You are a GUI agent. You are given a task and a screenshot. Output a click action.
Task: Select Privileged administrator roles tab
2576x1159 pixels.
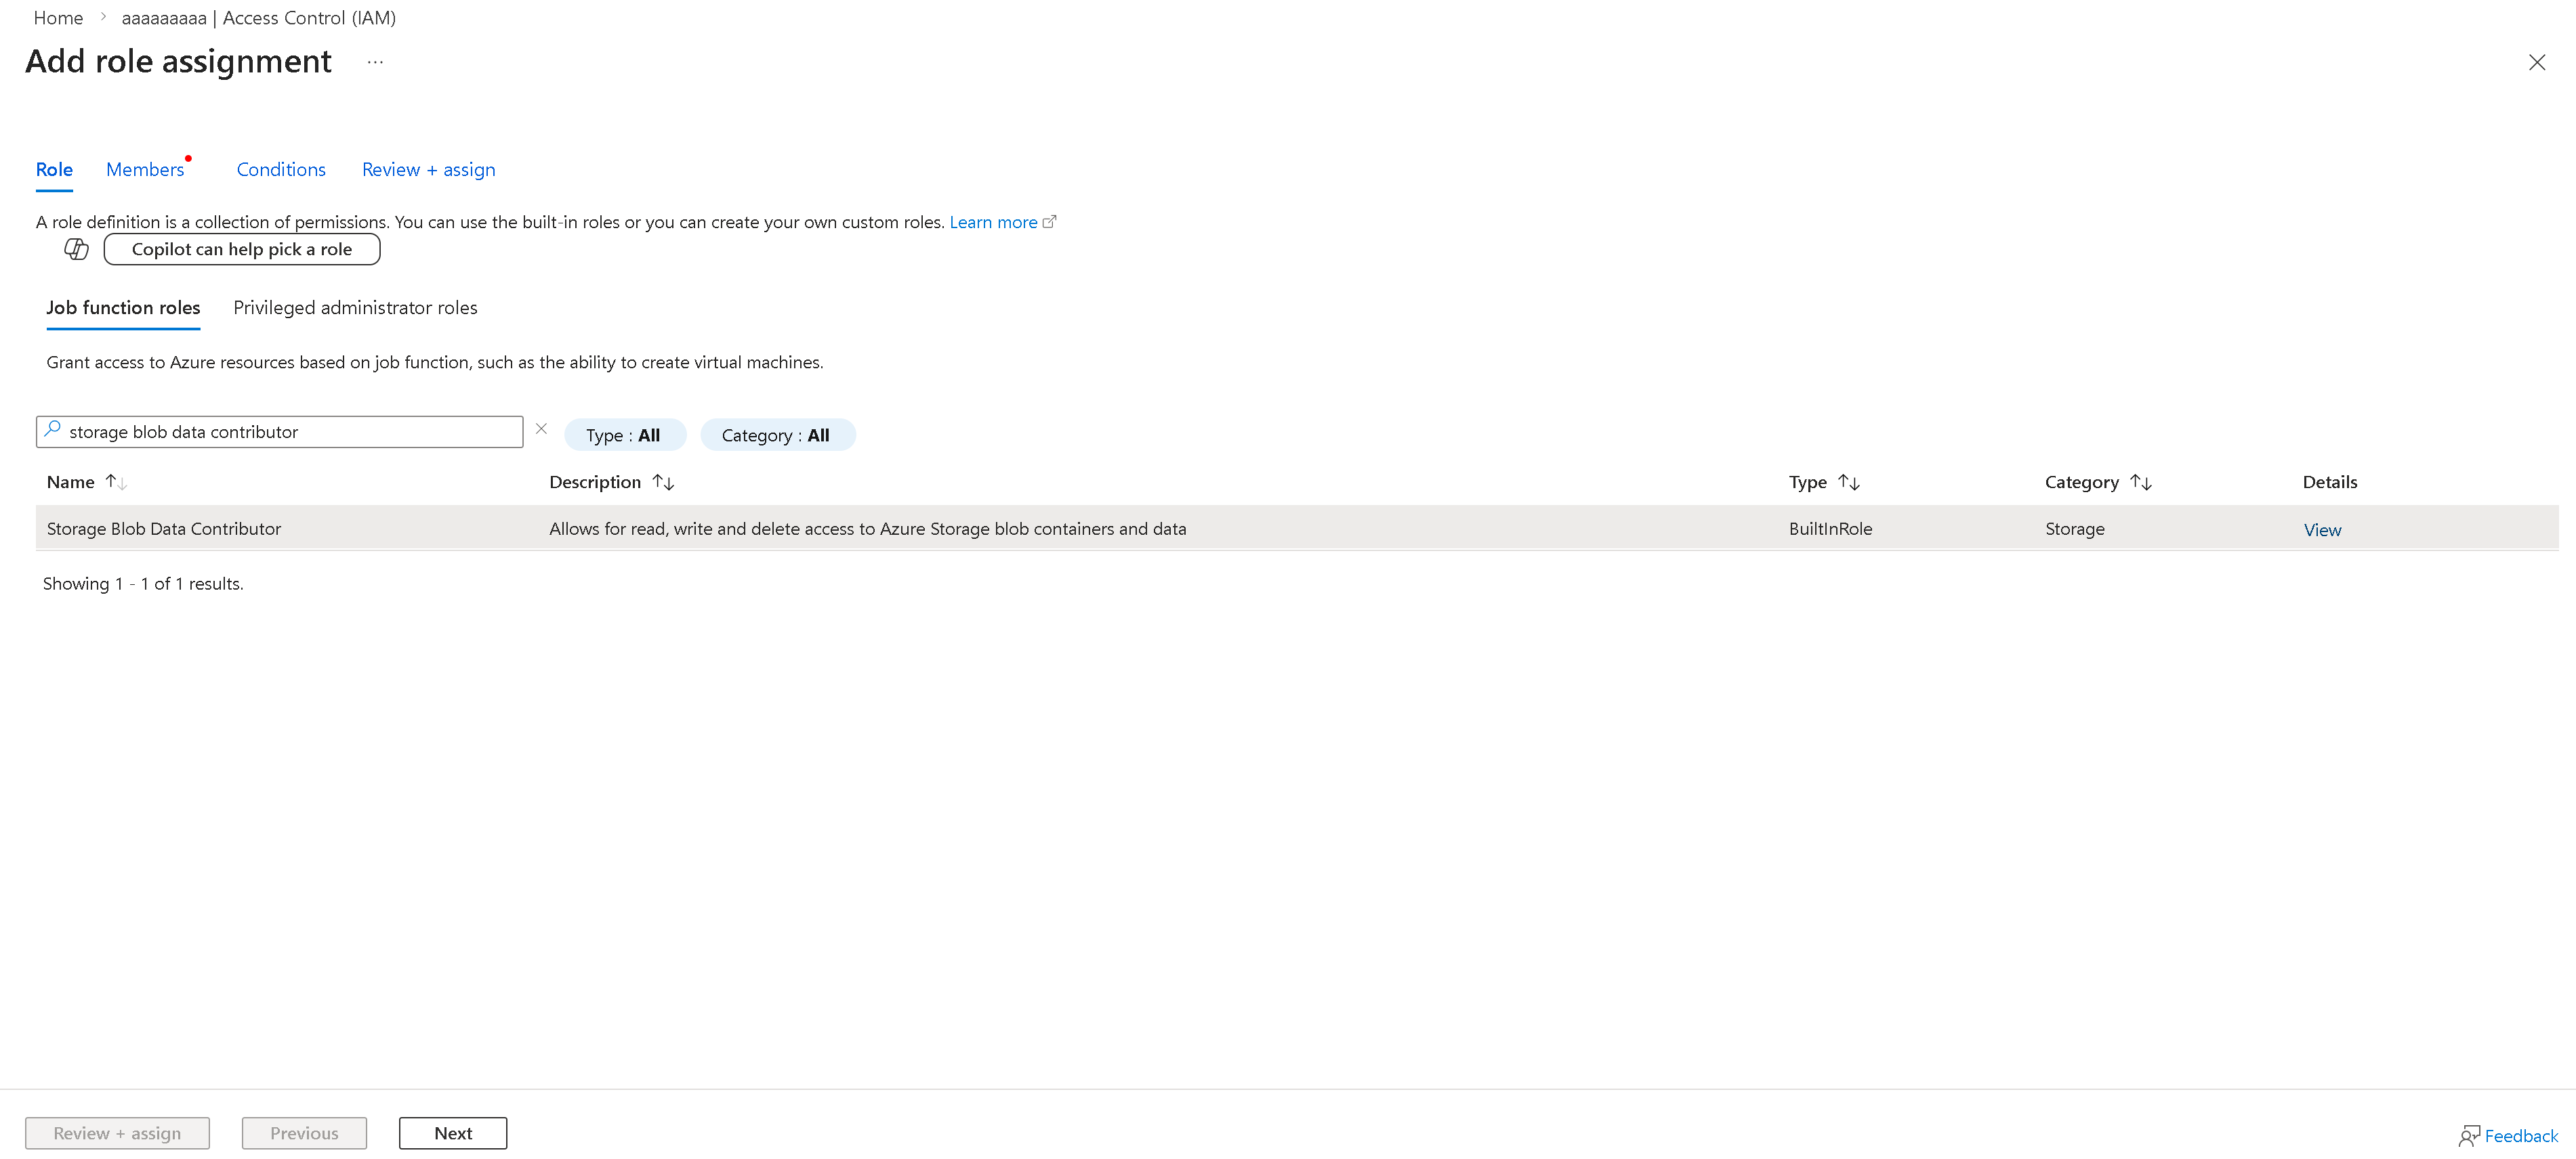(355, 308)
